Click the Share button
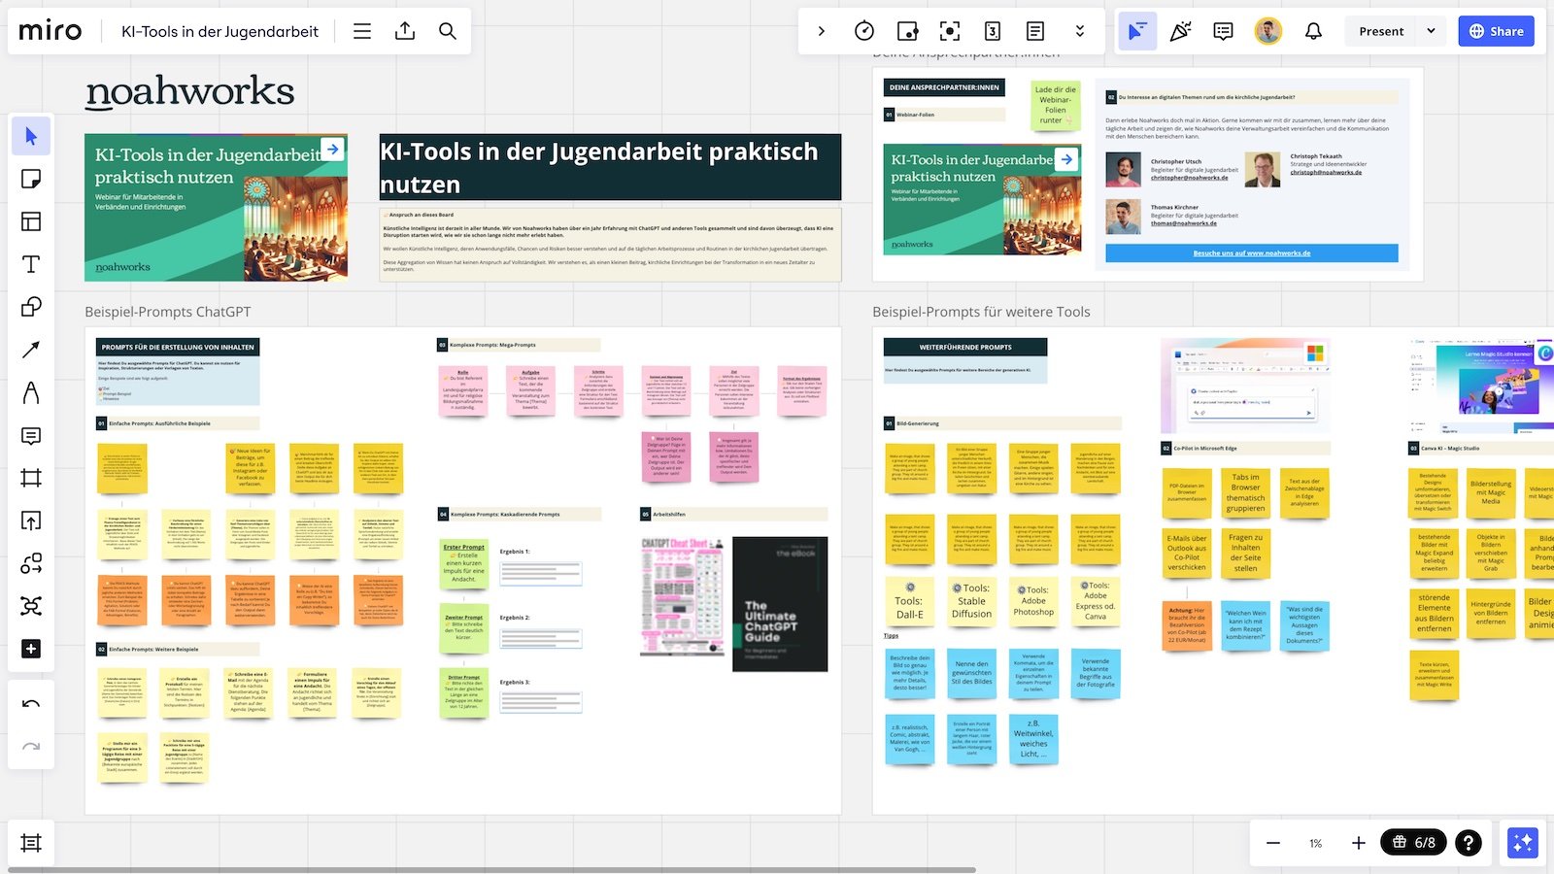The height and width of the screenshot is (874, 1554). (1496, 31)
